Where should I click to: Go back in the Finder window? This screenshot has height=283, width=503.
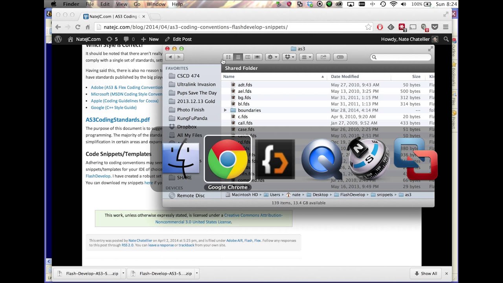pyautogui.click(x=170, y=57)
